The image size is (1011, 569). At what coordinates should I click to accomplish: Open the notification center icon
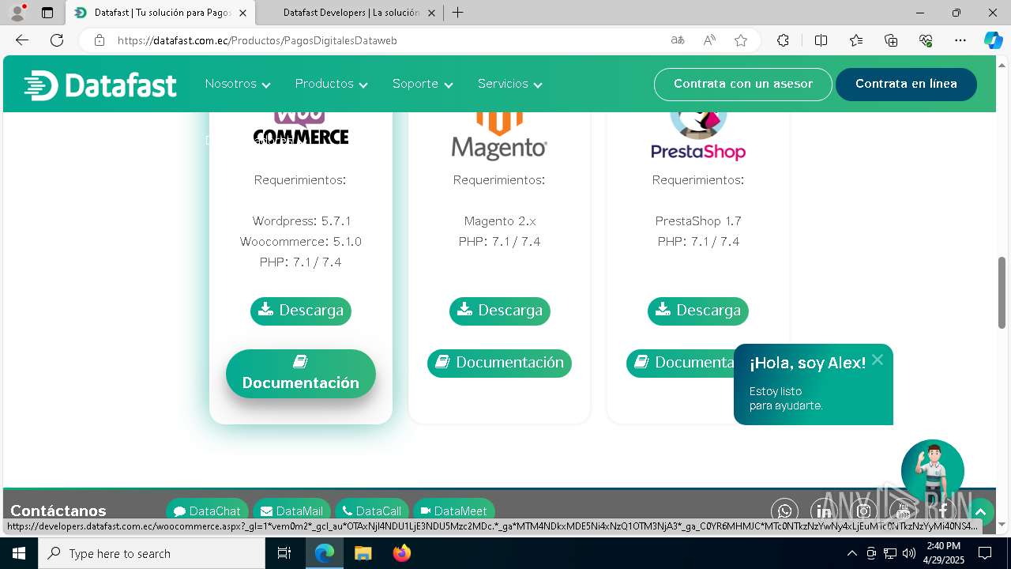985,553
